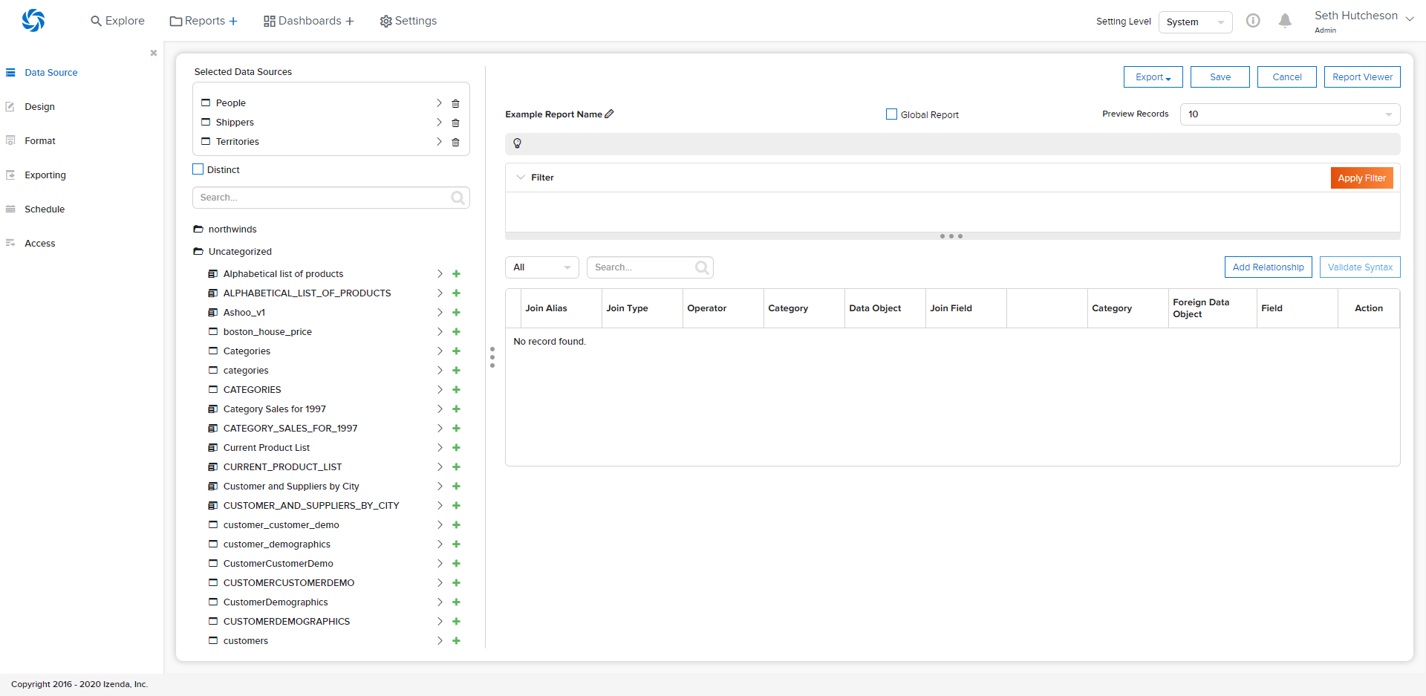Expand People fields with chevron

point(439,103)
